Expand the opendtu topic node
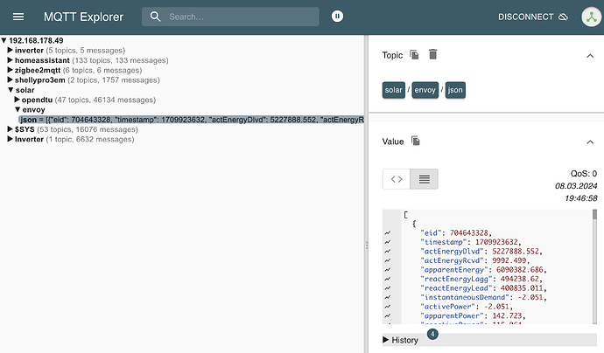 coord(17,100)
